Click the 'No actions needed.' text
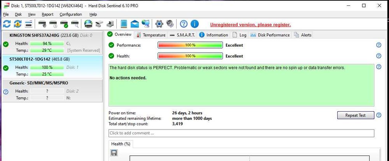The image size is (389, 161). 128,78
